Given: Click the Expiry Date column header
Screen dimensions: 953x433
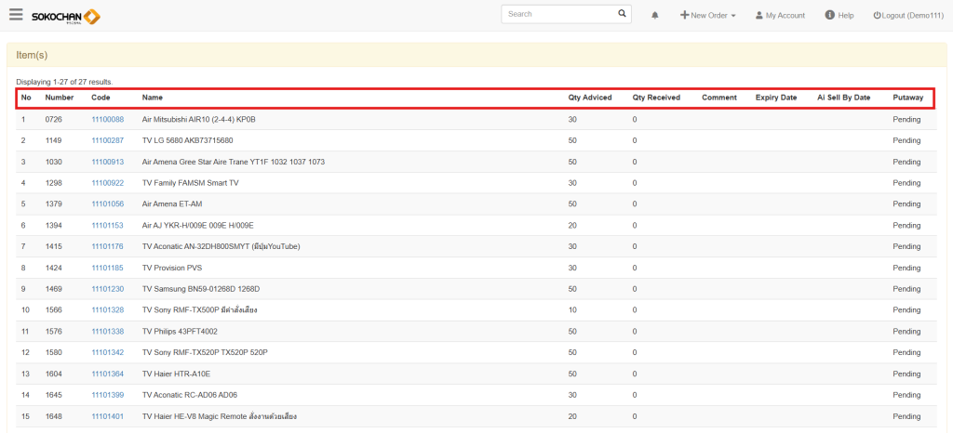Looking at the screenshot, I should (775, 98).
